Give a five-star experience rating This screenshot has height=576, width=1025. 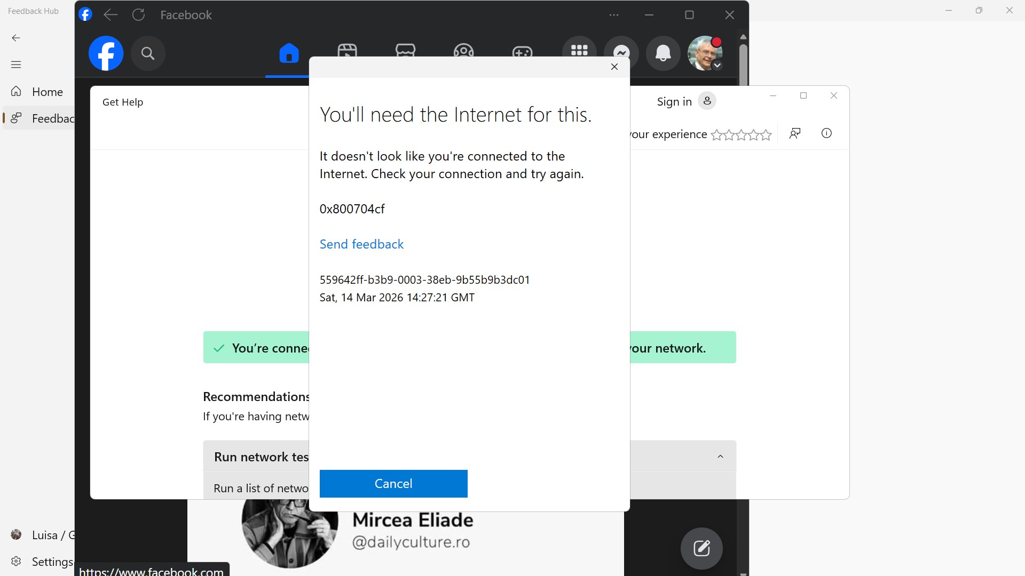coord(766,135)
